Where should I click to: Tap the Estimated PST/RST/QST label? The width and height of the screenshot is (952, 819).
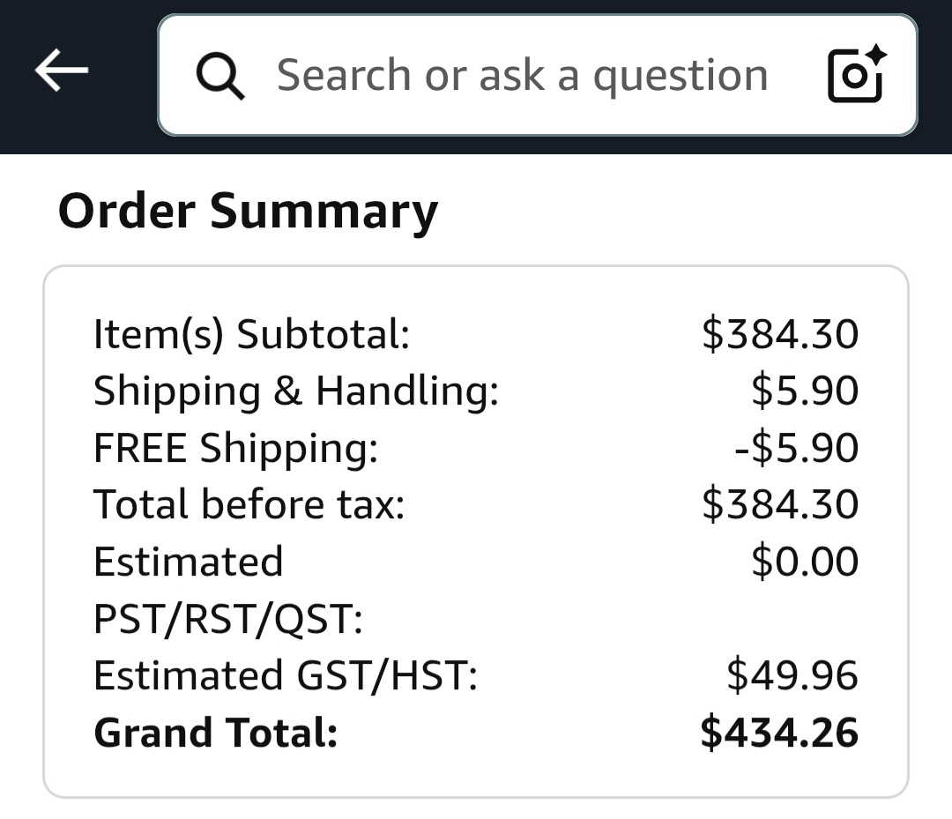(x=227, y=590)
